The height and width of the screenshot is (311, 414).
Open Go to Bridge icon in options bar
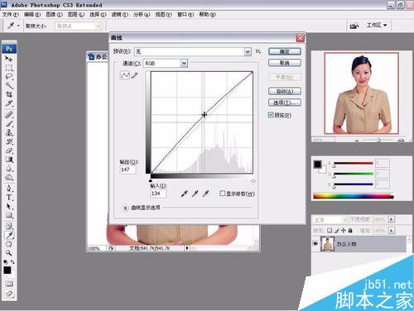point(354,26)
